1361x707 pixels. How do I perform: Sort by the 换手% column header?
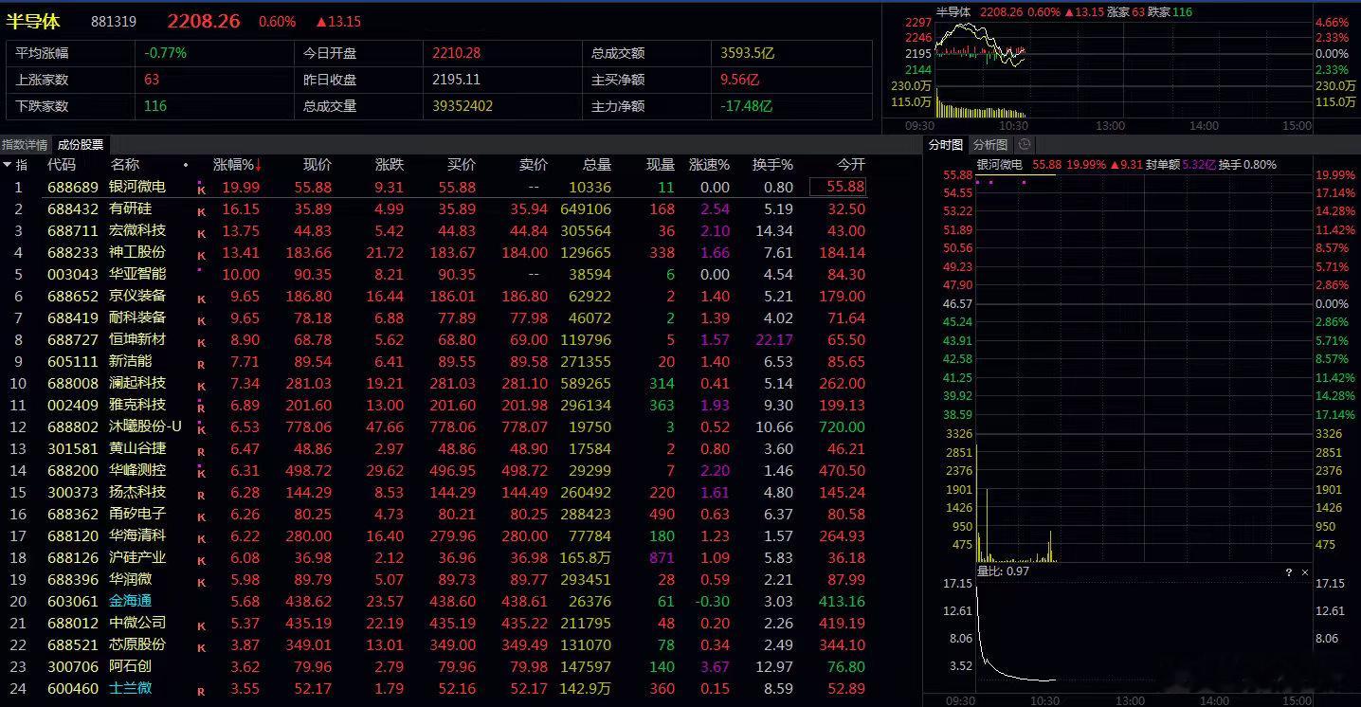pyautogui.click(x=772, y=165)
